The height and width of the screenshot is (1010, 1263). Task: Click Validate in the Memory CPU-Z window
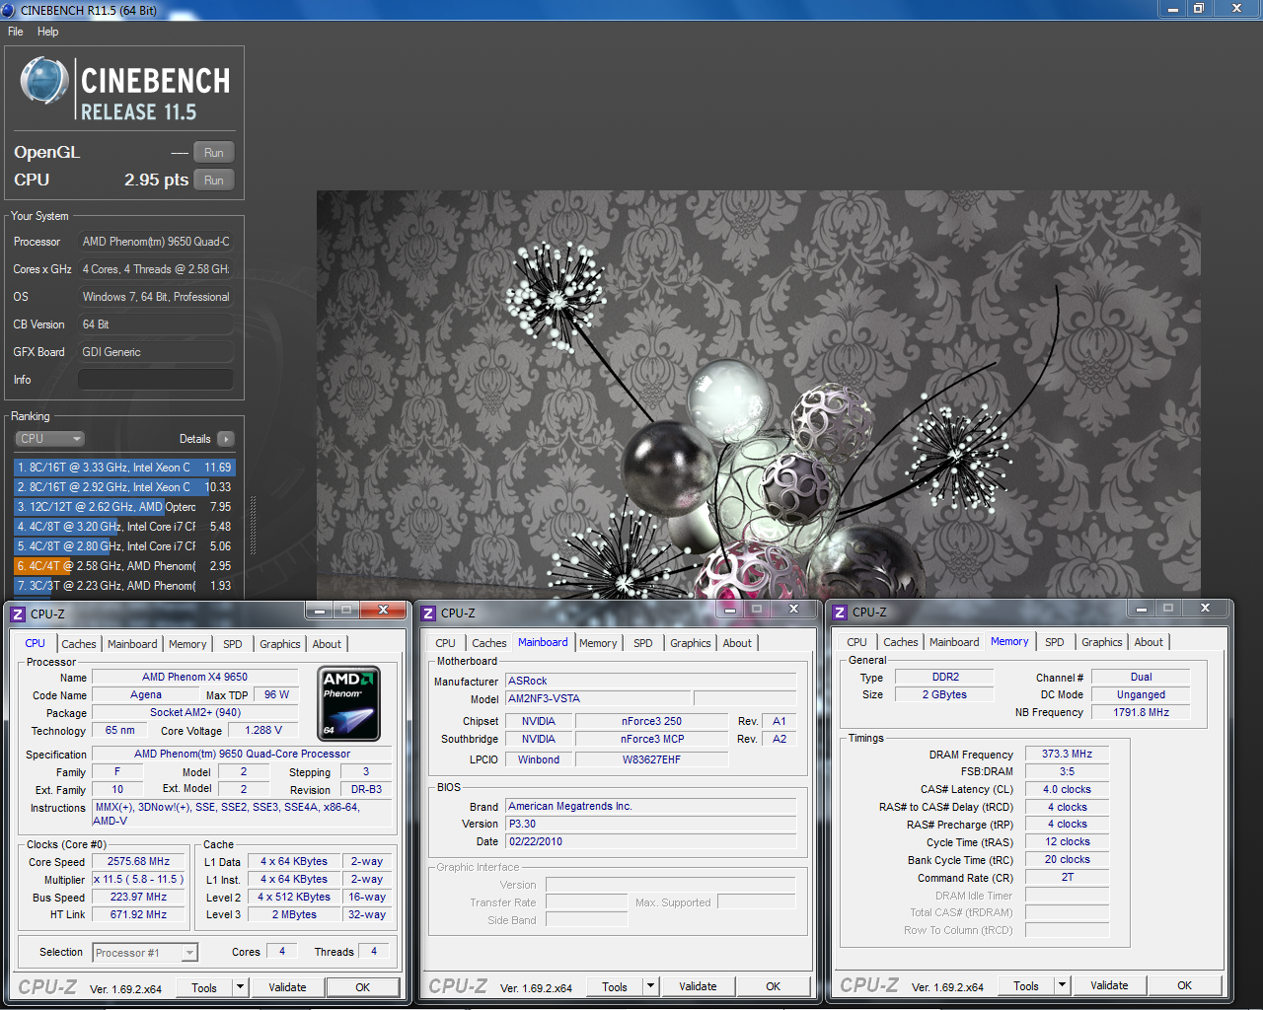(x=1109, y=985)
